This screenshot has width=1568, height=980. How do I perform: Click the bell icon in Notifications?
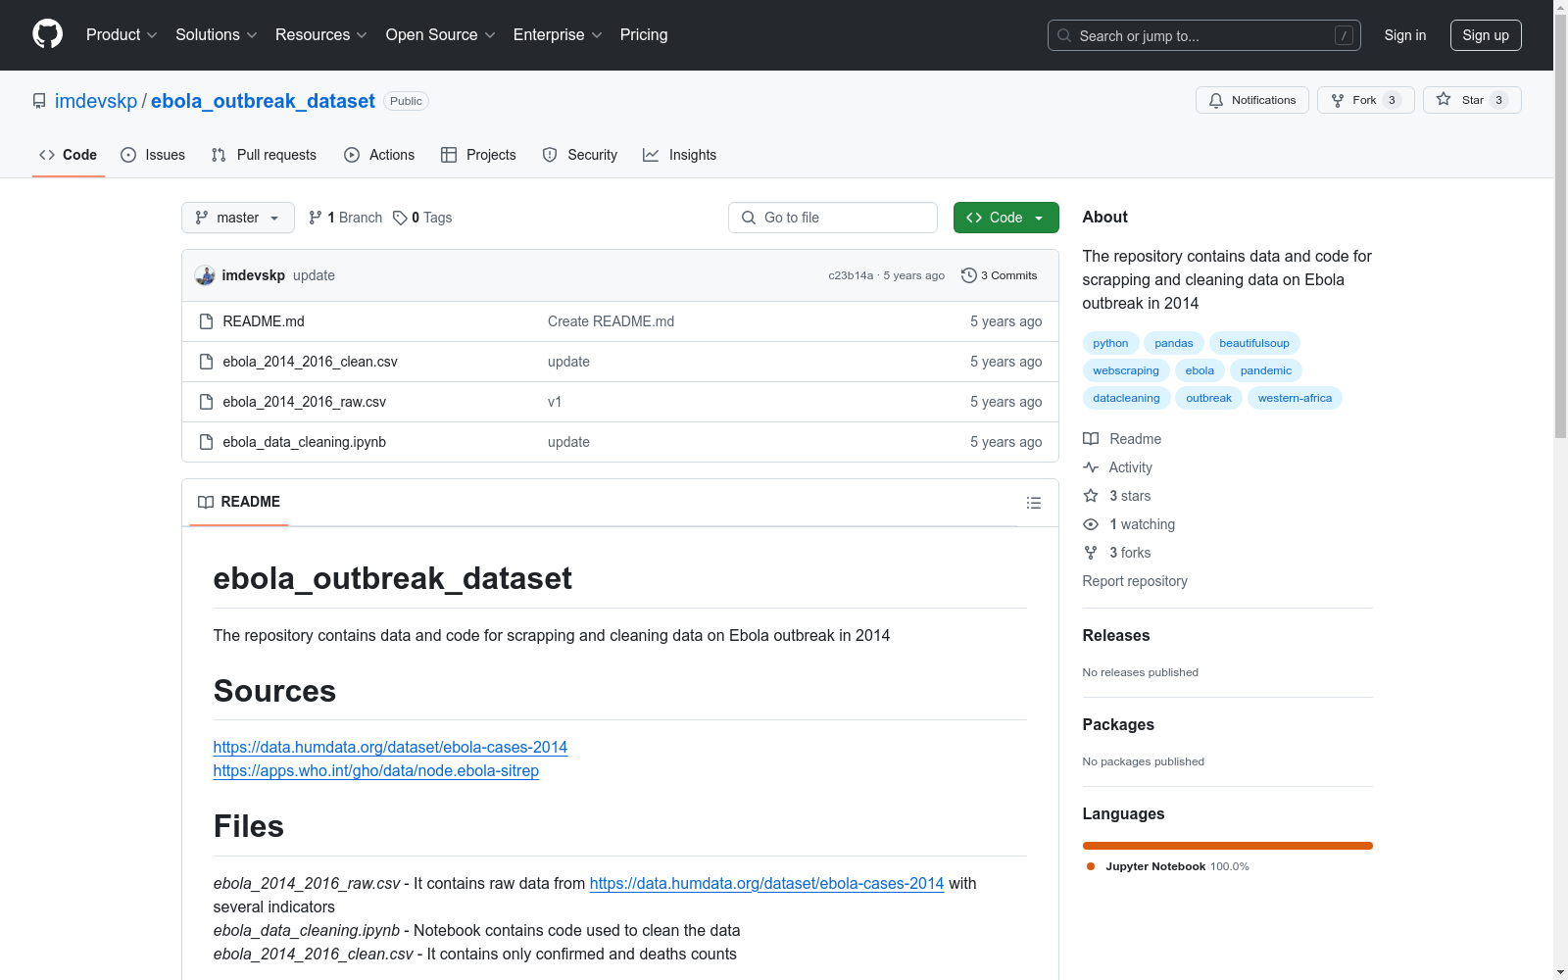tap(1216, 100)
